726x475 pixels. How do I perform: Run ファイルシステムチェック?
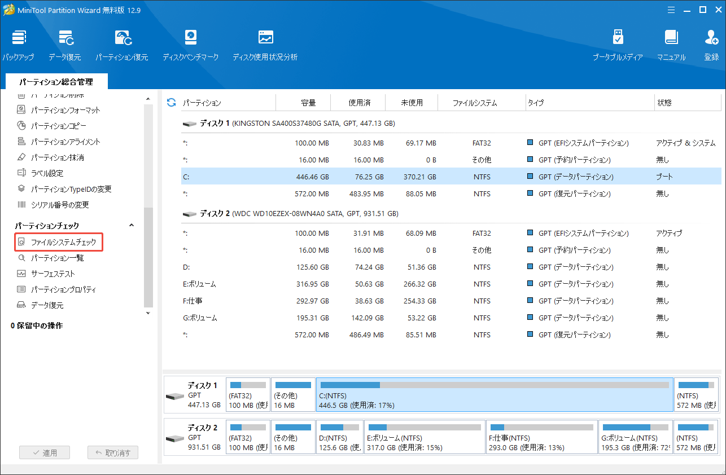point(59,243)
